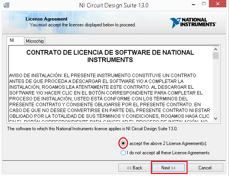The image size is (229, 176).
Task: Maximize the installer window
Action: point(204,3)
